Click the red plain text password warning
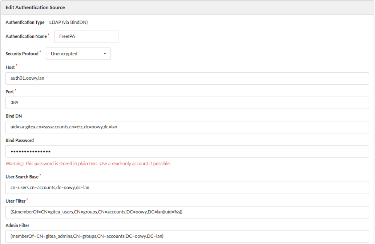This screenshot has height=244, width=375. point(88,164)
